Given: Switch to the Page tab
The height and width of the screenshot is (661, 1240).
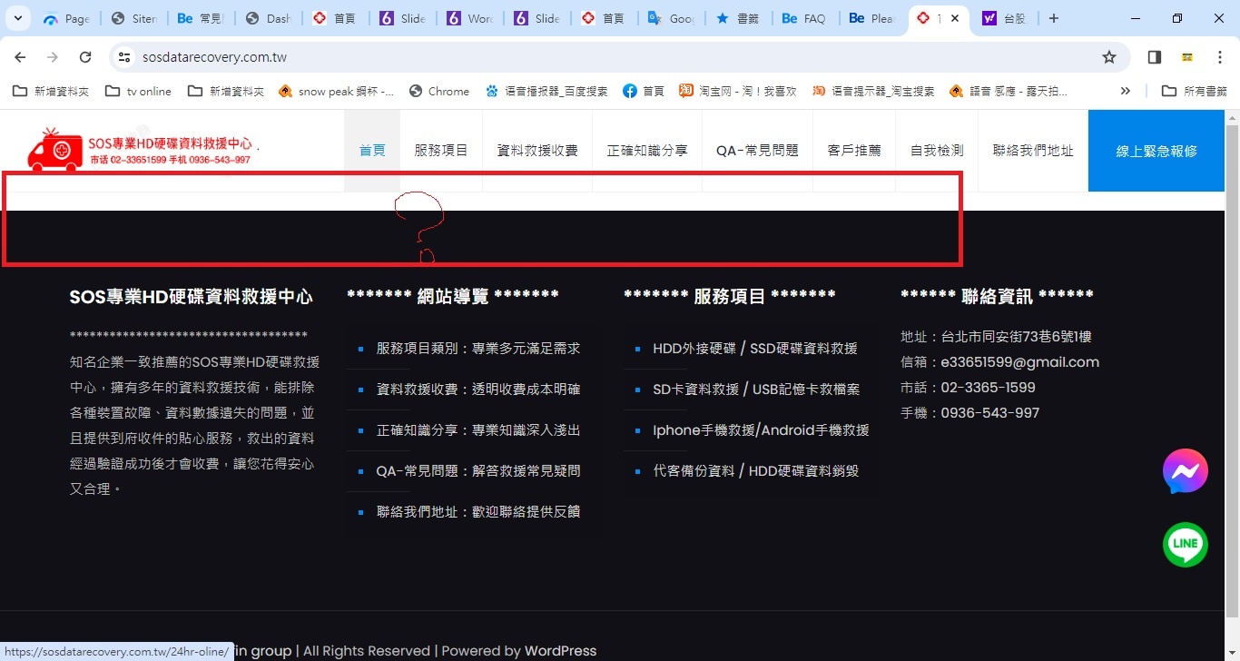Looking at the screenshot, I should tap(65, 18).
